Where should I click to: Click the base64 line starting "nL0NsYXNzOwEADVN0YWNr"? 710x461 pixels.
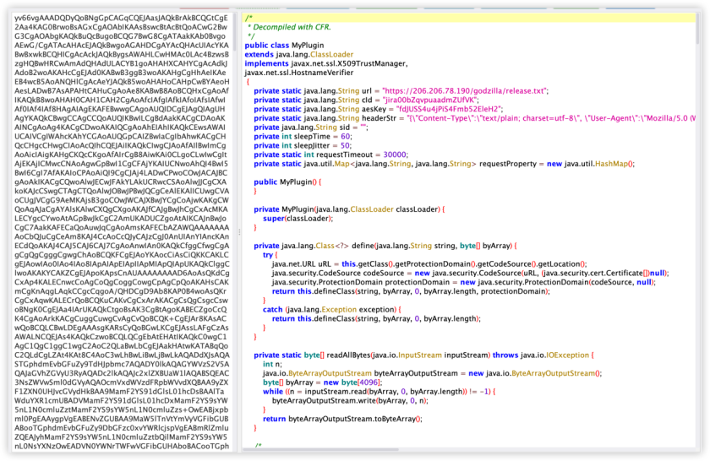coord(122,446)
